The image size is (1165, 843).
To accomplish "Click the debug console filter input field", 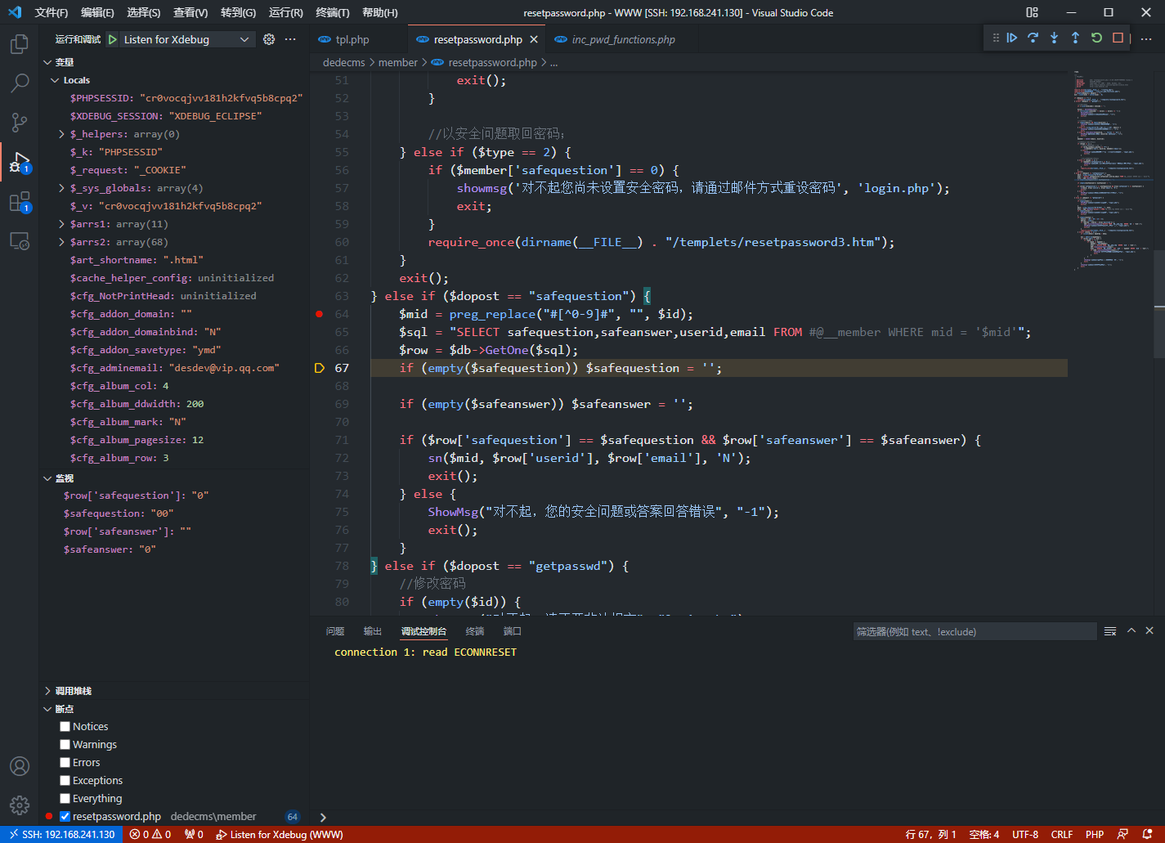I will point(973,631).
